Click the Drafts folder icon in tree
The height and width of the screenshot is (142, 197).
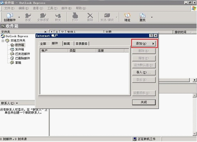point(12,62)
